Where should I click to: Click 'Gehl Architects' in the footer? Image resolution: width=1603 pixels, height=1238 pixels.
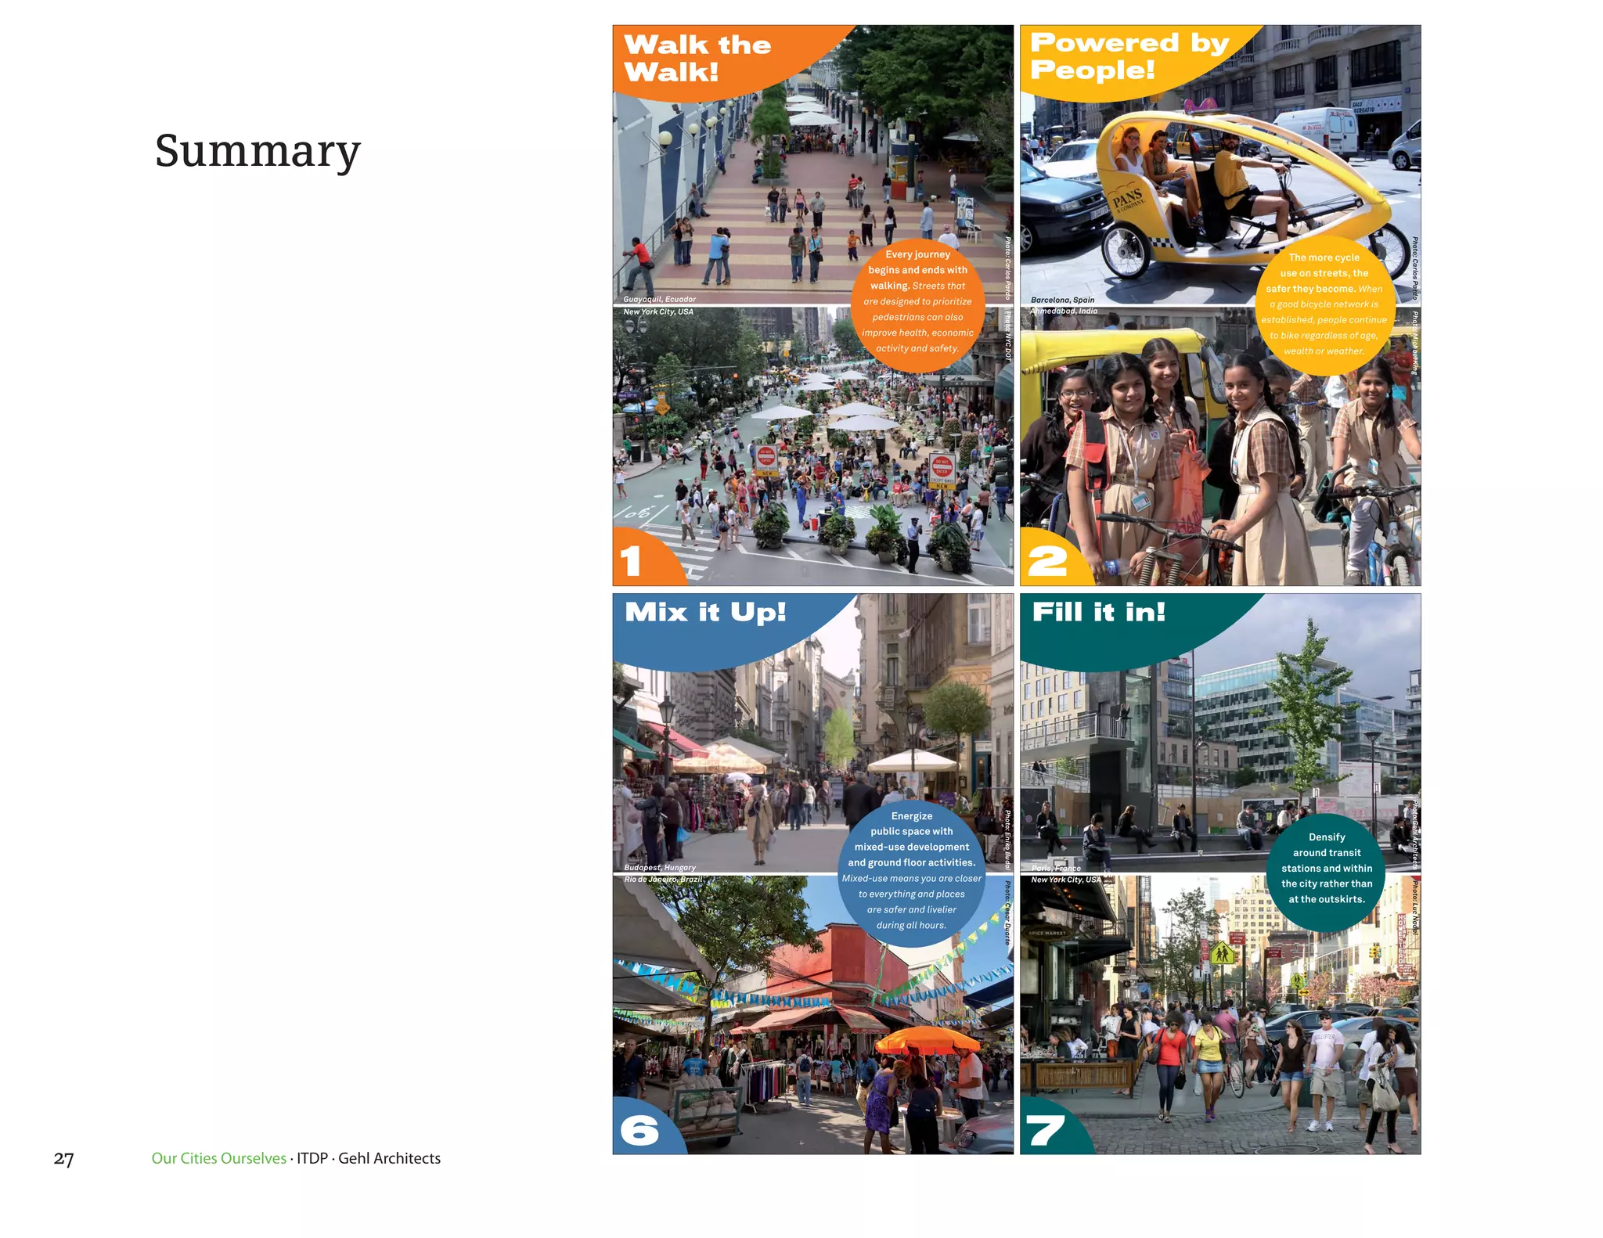[389, 1158]
